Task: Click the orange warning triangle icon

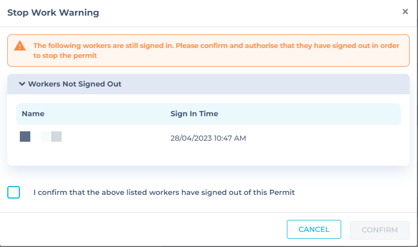Action: click(20, 46)
